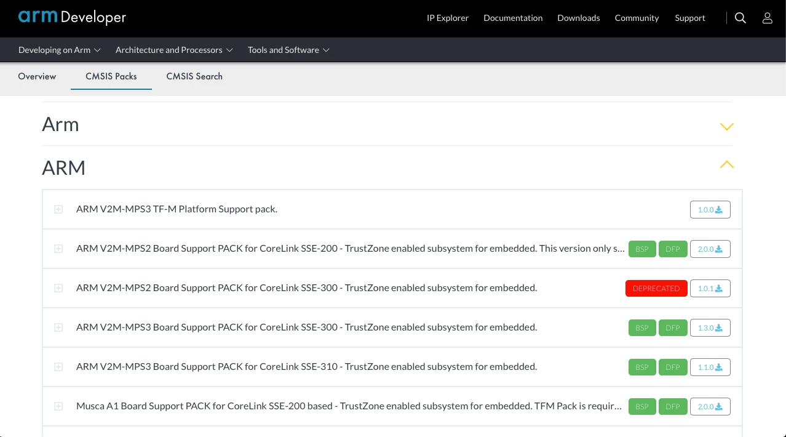Viewport: 786px width, 437px height.
Task: Click the V2M-MPS3 SSE-310 pack description text
Action: pyautogui.click(x=306, y=367)
